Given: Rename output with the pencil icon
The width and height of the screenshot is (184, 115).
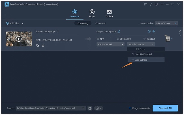Looking at the screenshot, I should click(x=119, y=31).
